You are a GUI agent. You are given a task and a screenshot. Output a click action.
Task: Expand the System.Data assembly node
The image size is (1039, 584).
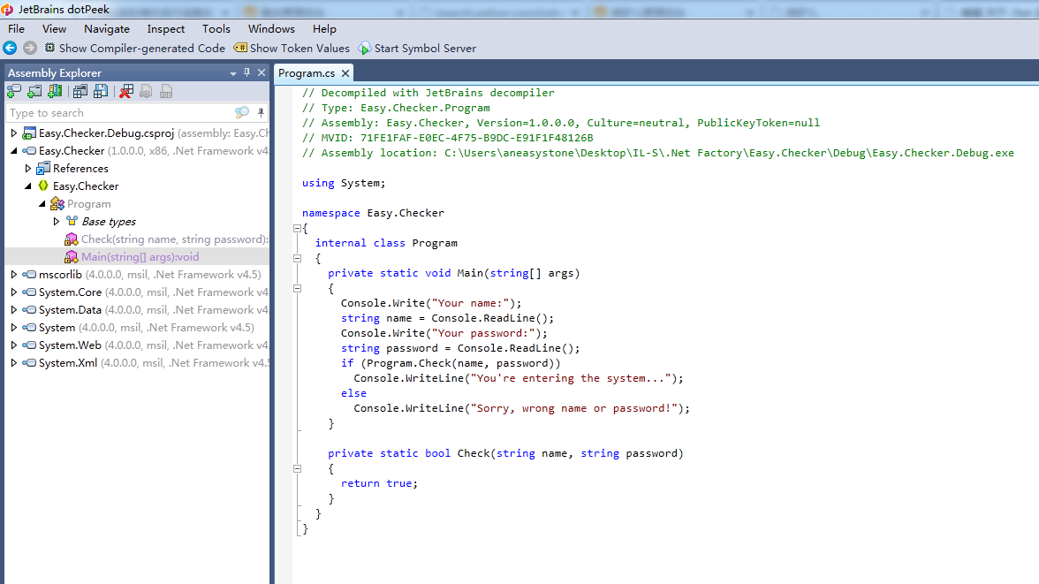coord(14,309)
